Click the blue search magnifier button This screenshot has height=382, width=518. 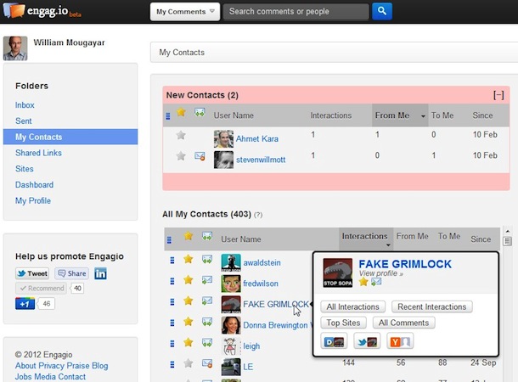click(x=382, y=11)
